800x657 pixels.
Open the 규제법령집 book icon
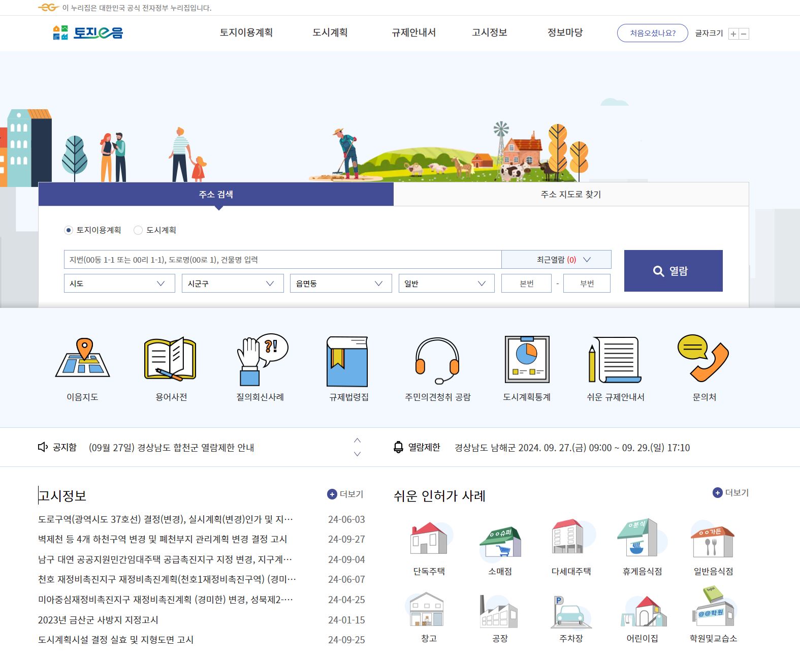[x=347, y=361]
